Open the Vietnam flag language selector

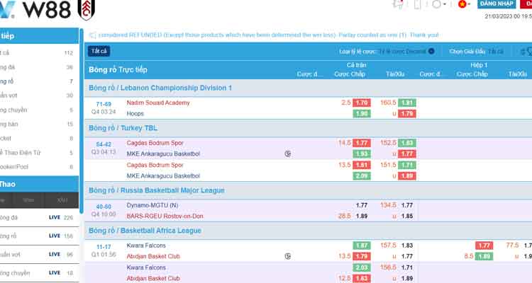coord(464,4)
